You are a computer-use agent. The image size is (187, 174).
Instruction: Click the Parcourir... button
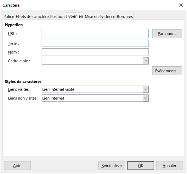[x=167, y=34]
